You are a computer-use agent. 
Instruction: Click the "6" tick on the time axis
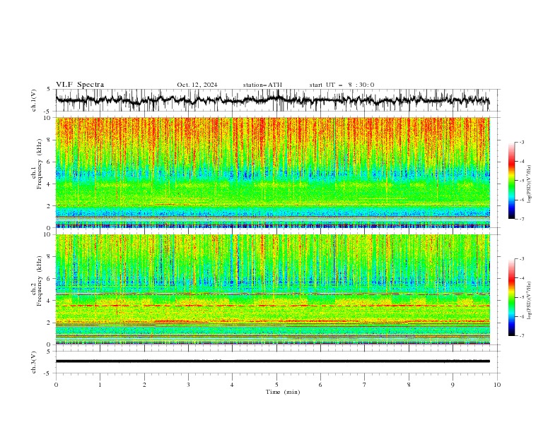coord(320,385)
